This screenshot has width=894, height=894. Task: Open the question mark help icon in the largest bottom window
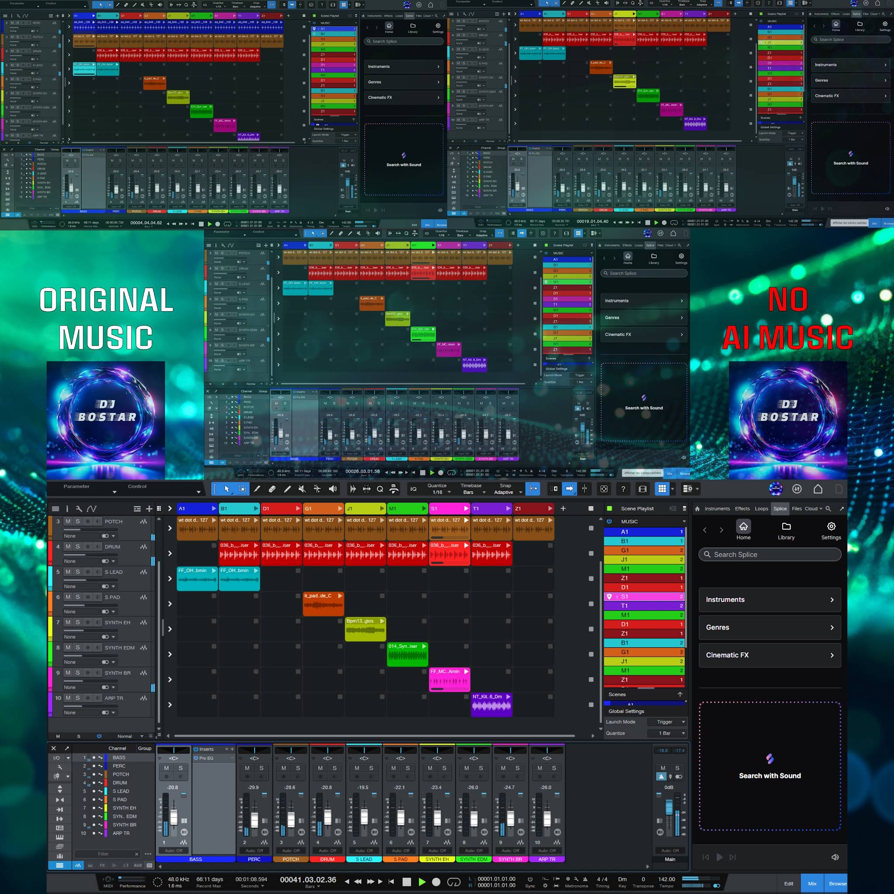tap(623, 489)
